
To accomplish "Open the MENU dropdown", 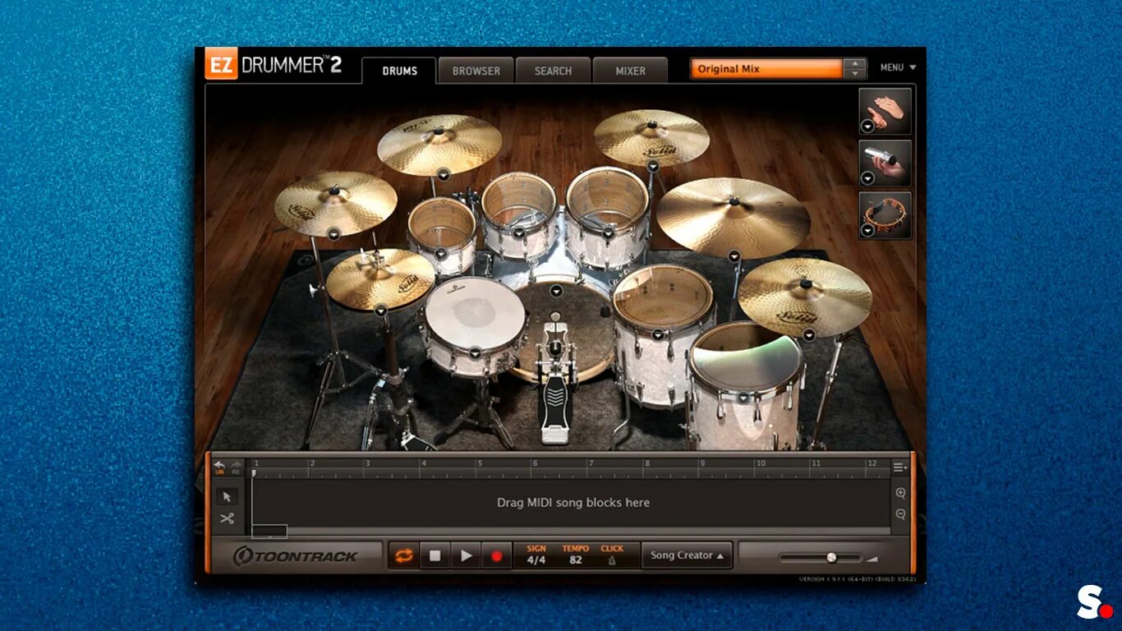I will click(x=898, y=67).
